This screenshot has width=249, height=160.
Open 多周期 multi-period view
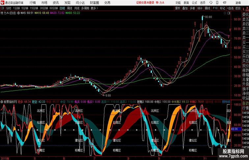pos(85,8)
